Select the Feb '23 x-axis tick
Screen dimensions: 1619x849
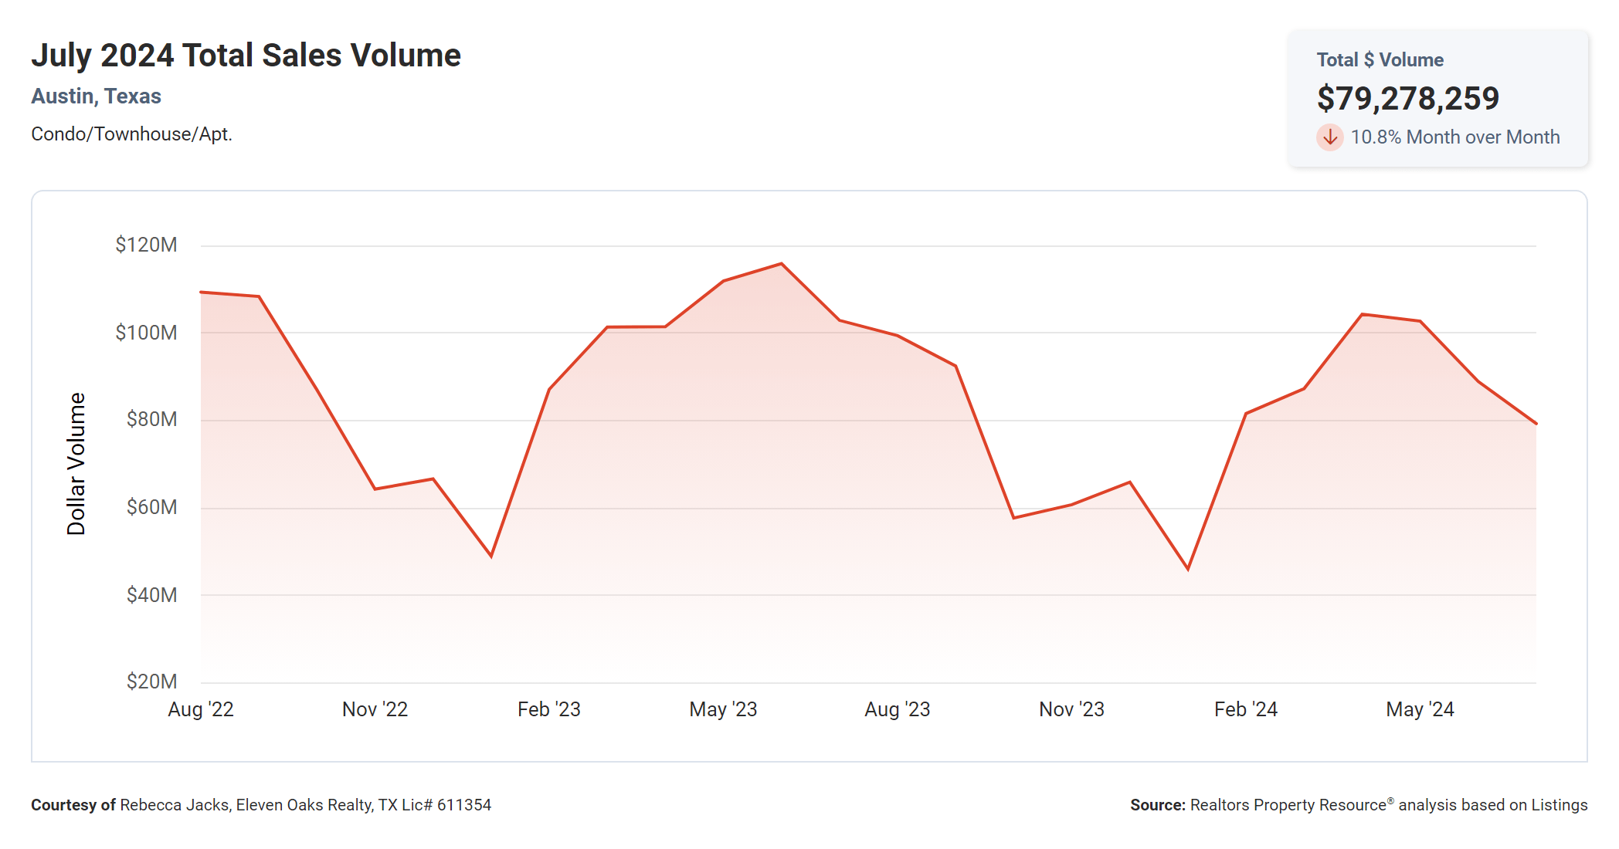(x=548, y=709)
